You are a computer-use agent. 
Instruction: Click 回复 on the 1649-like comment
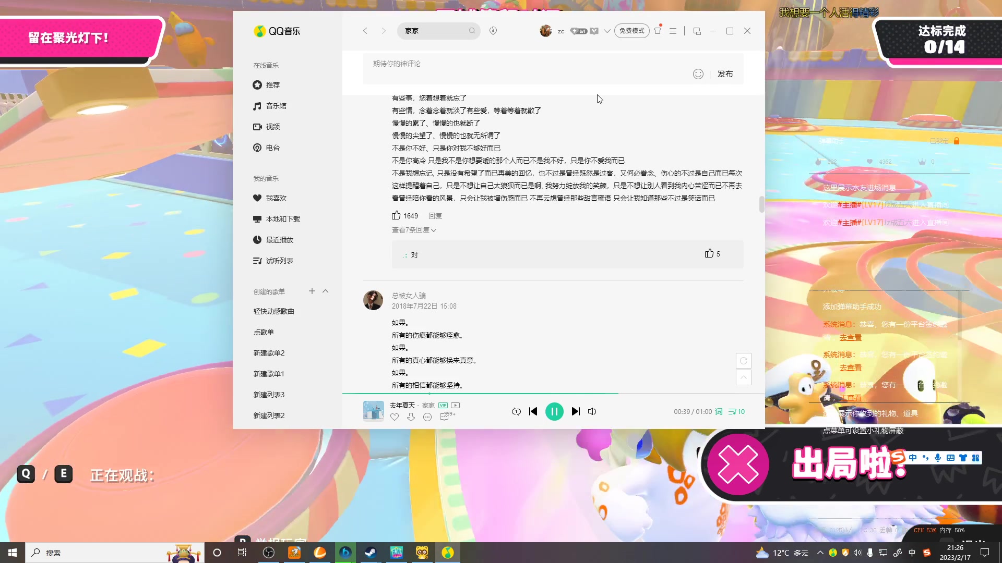pyautogui.click(x=435, y=216)
